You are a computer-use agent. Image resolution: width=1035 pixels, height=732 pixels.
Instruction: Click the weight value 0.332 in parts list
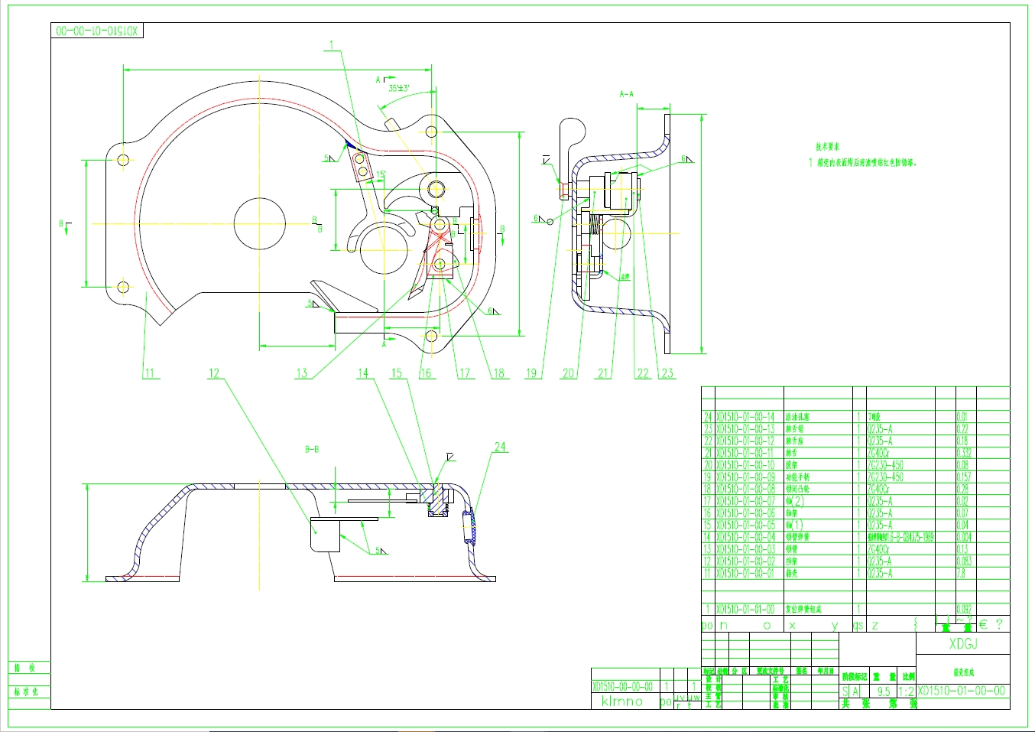click(964, 453)
